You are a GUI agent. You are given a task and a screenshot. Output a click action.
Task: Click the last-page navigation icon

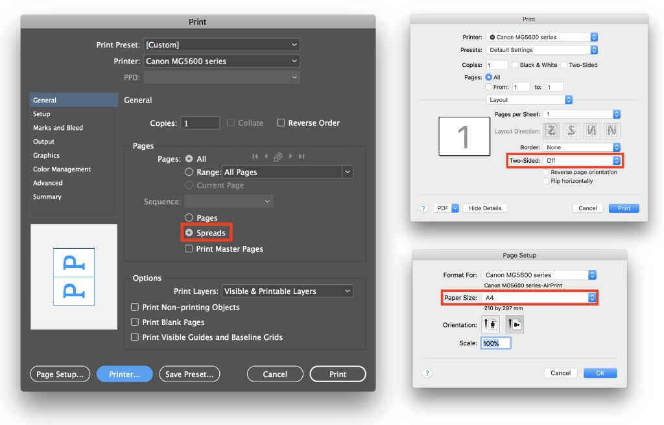coord(302,156)
